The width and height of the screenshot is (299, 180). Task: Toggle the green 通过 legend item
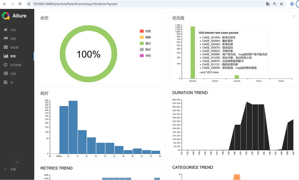coord(145,43)
